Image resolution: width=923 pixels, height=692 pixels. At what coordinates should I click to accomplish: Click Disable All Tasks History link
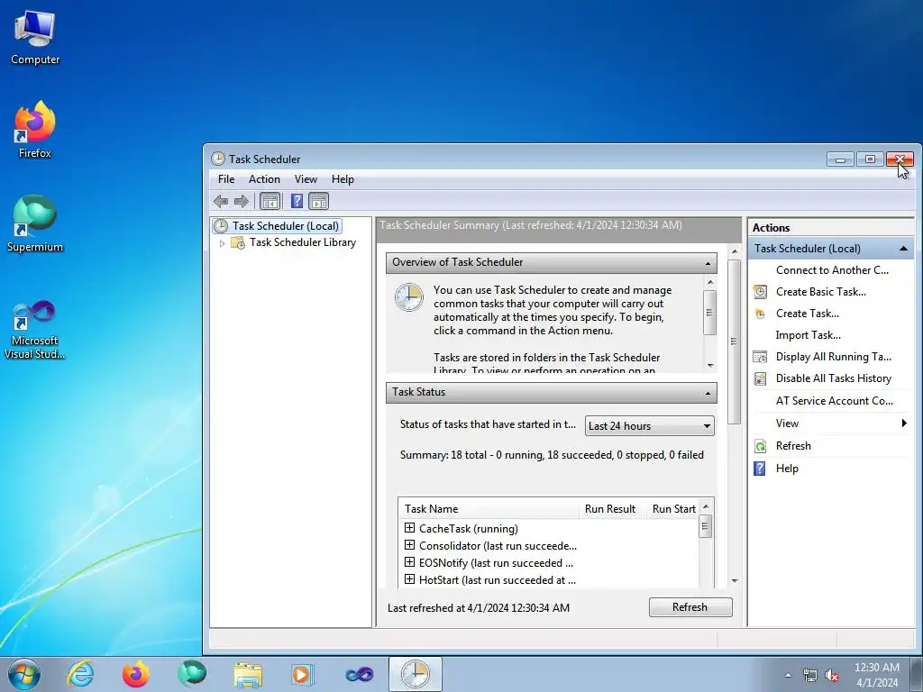pos(834,379)
